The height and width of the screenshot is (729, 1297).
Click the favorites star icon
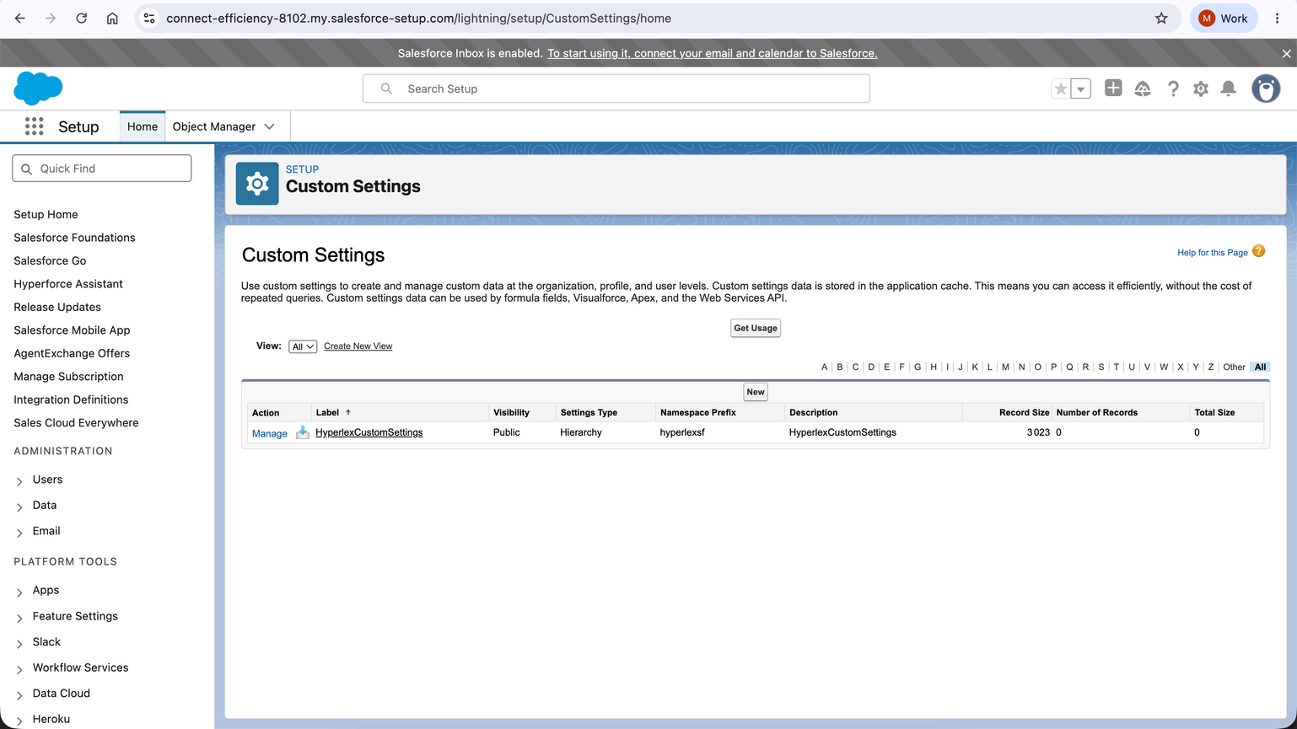[1061, 88]
